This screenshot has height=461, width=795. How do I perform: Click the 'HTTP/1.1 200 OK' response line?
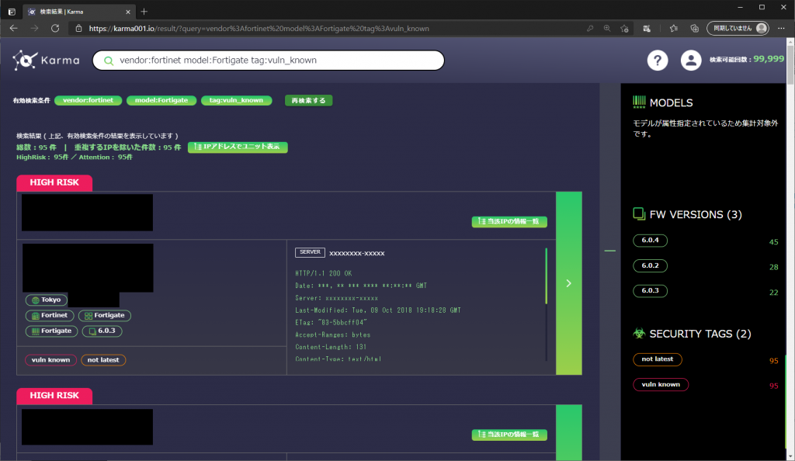click(x=324, y=273)
